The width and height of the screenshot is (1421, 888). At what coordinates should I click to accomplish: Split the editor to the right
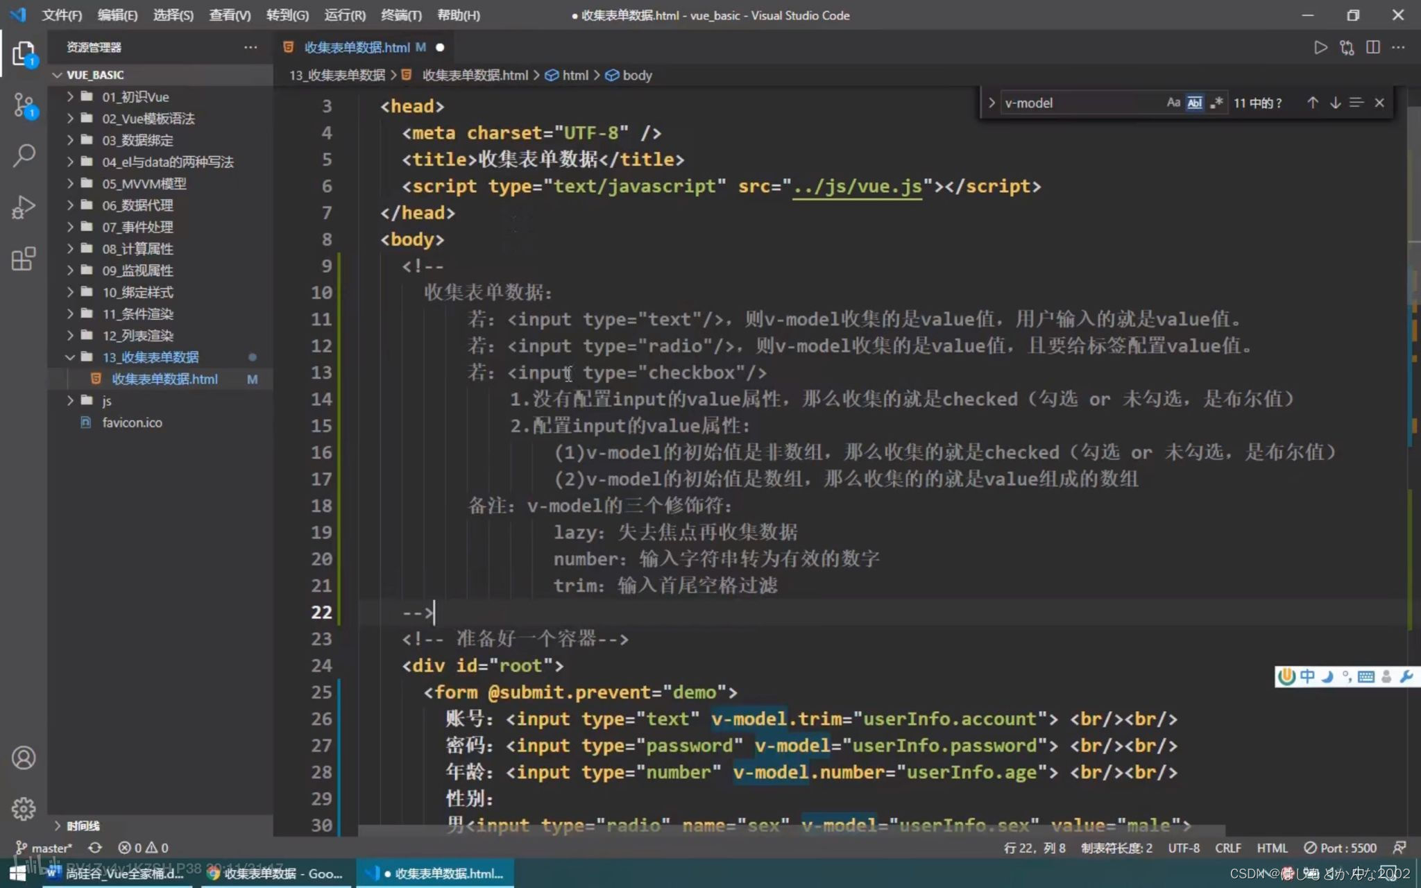(1372, 47)
